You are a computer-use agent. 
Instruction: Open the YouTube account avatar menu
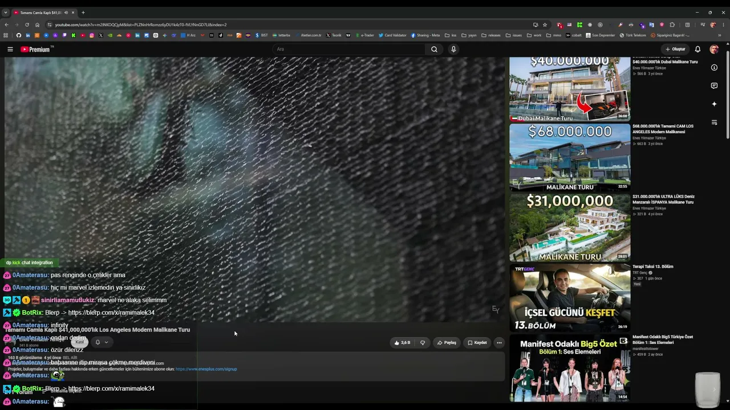coord(714,50)
